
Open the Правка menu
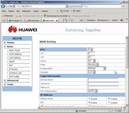click(x=11, y=11)
